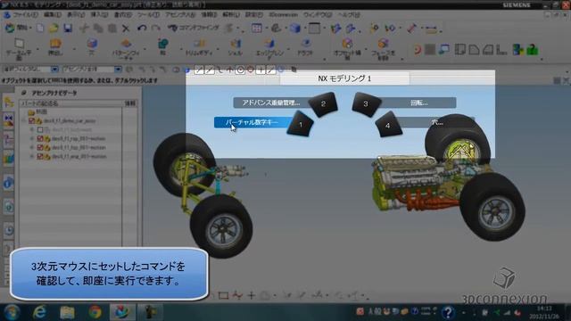Open the View (表示) menu
The image size is (571, 321).
click(x=76, y=15)
